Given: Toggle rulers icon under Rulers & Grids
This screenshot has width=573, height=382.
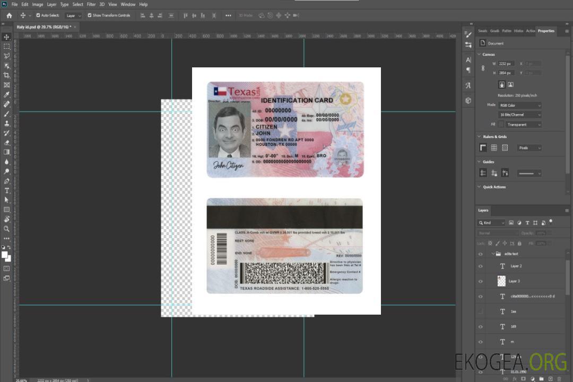Looking at the screenshot, I should [x=483, y=147].
